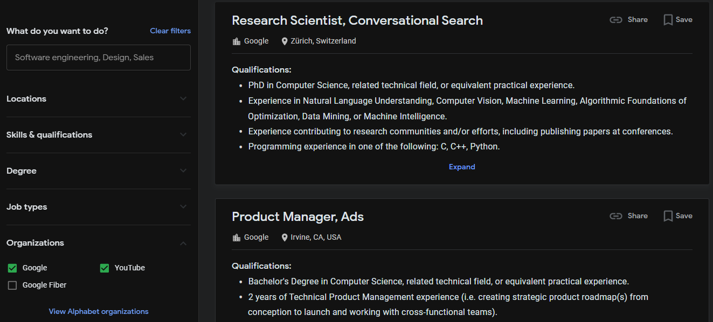Expand the Skills & qualifications filter
This screenshot has height=322, width=713.
coord(183,135)
